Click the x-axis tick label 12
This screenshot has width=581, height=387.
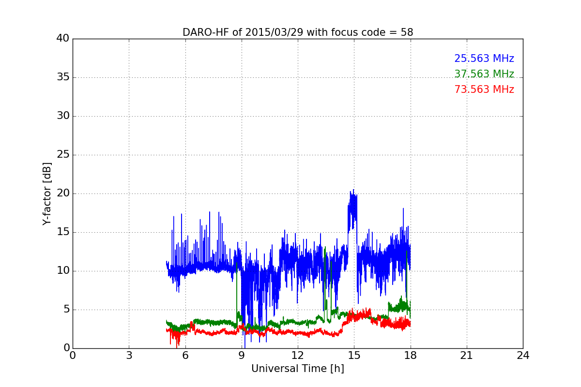tap(298, 356)
